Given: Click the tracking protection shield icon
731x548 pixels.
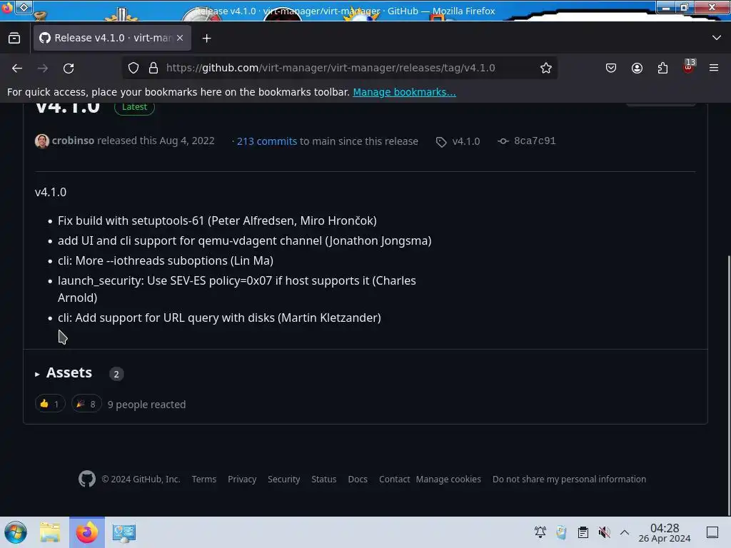Looking at the screenshot, I should [133, 68].
